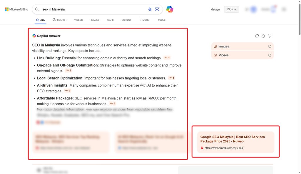The height and width of the screenshot is (174, 301).
Task: Click the nuweb.com.my URL text
Action: (x=224, y=148)
